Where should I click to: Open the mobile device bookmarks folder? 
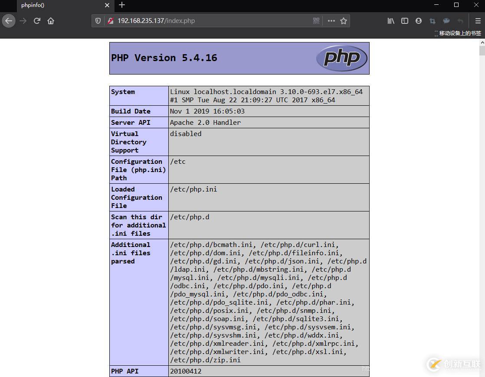click(458, 33)
